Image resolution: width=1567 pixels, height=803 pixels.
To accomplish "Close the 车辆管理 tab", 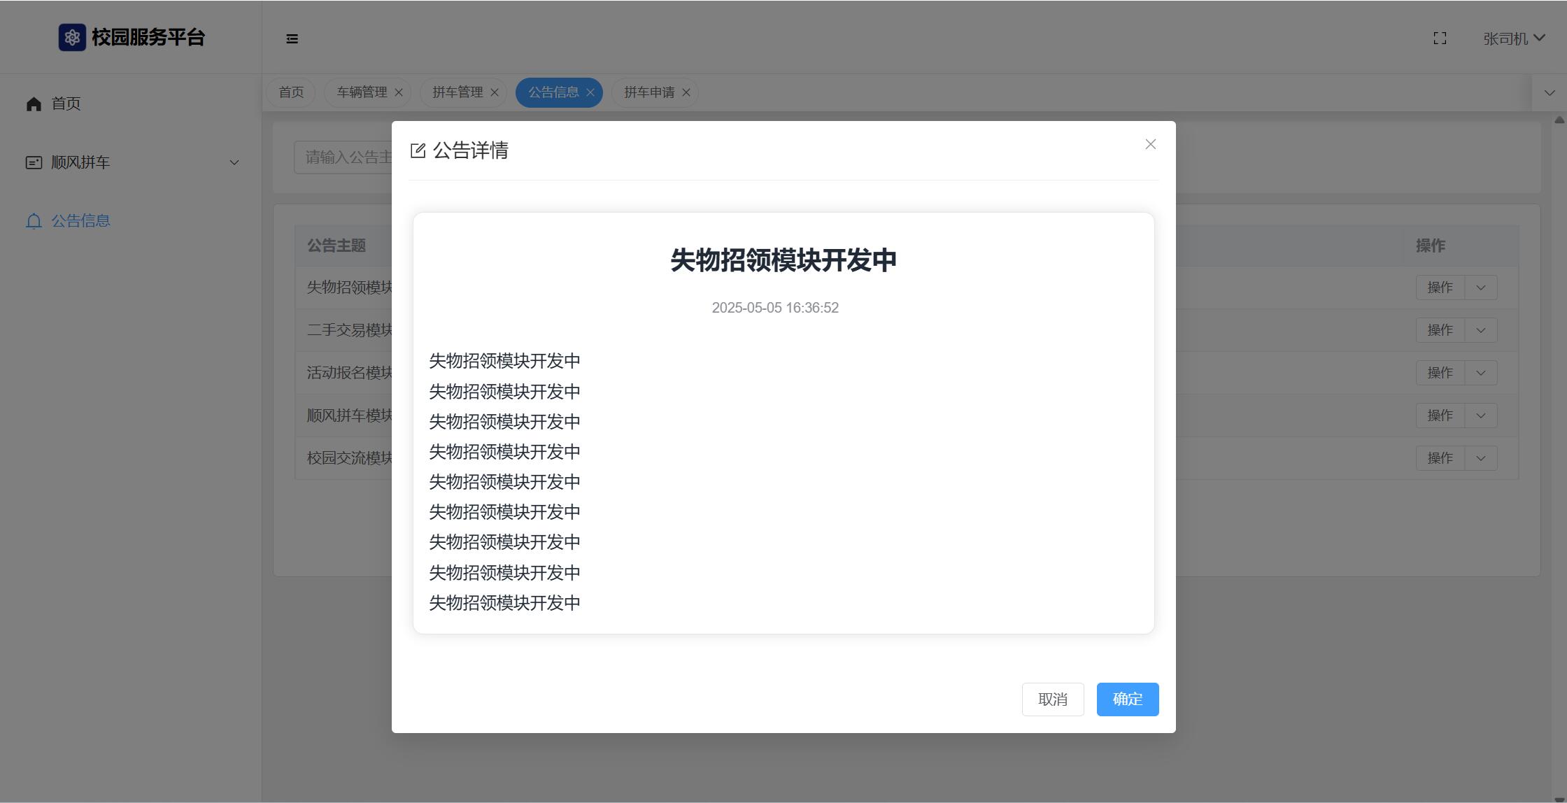I will point(399,92).
